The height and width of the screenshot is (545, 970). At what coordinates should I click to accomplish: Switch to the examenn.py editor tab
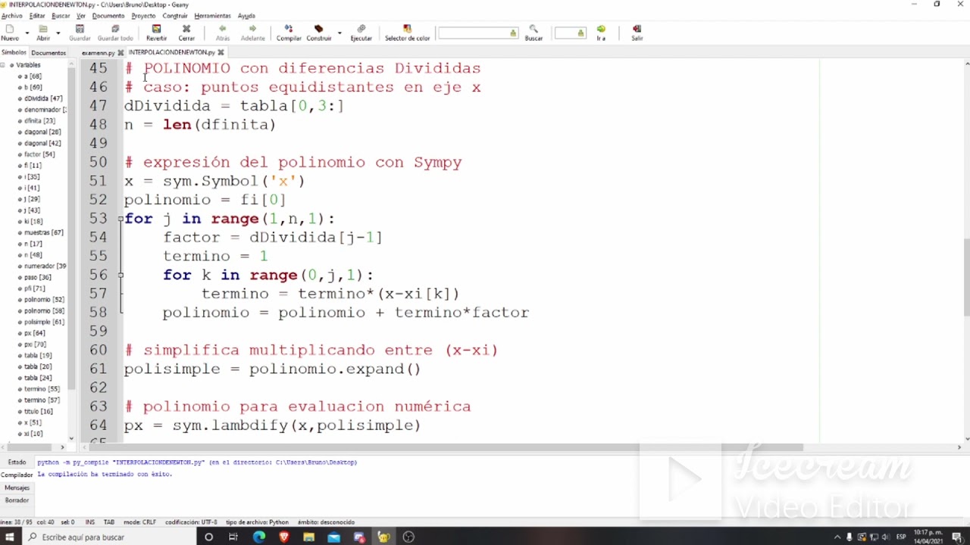pos(98,53)
